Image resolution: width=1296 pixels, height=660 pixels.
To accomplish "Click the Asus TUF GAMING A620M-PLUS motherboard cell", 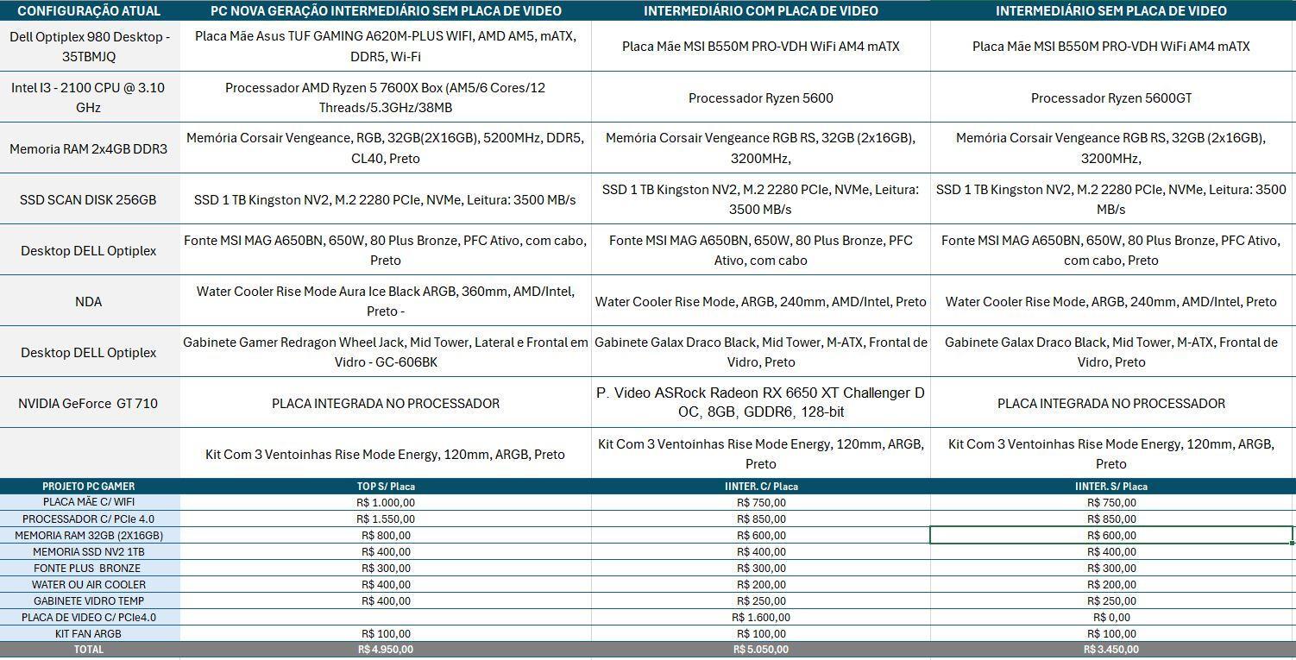I will coord(386,47).
